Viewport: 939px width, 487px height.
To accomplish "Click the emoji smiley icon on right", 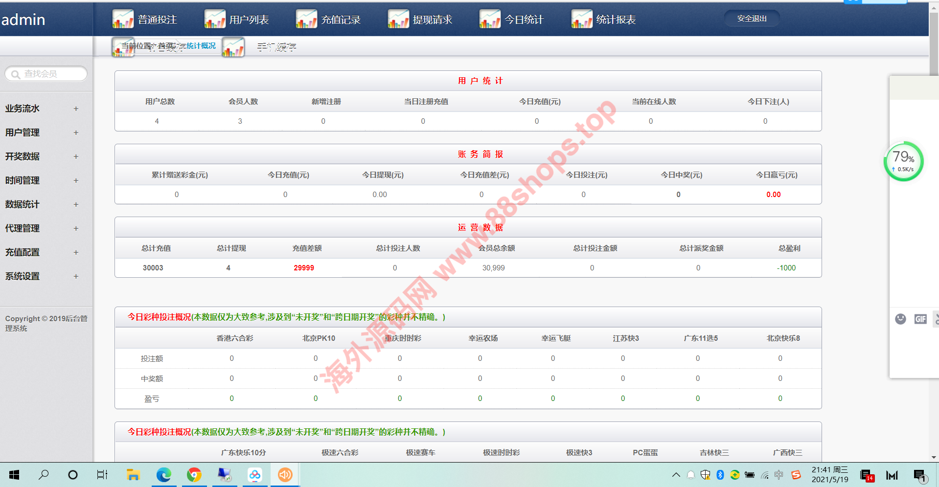I will click(x=900, y=319).
